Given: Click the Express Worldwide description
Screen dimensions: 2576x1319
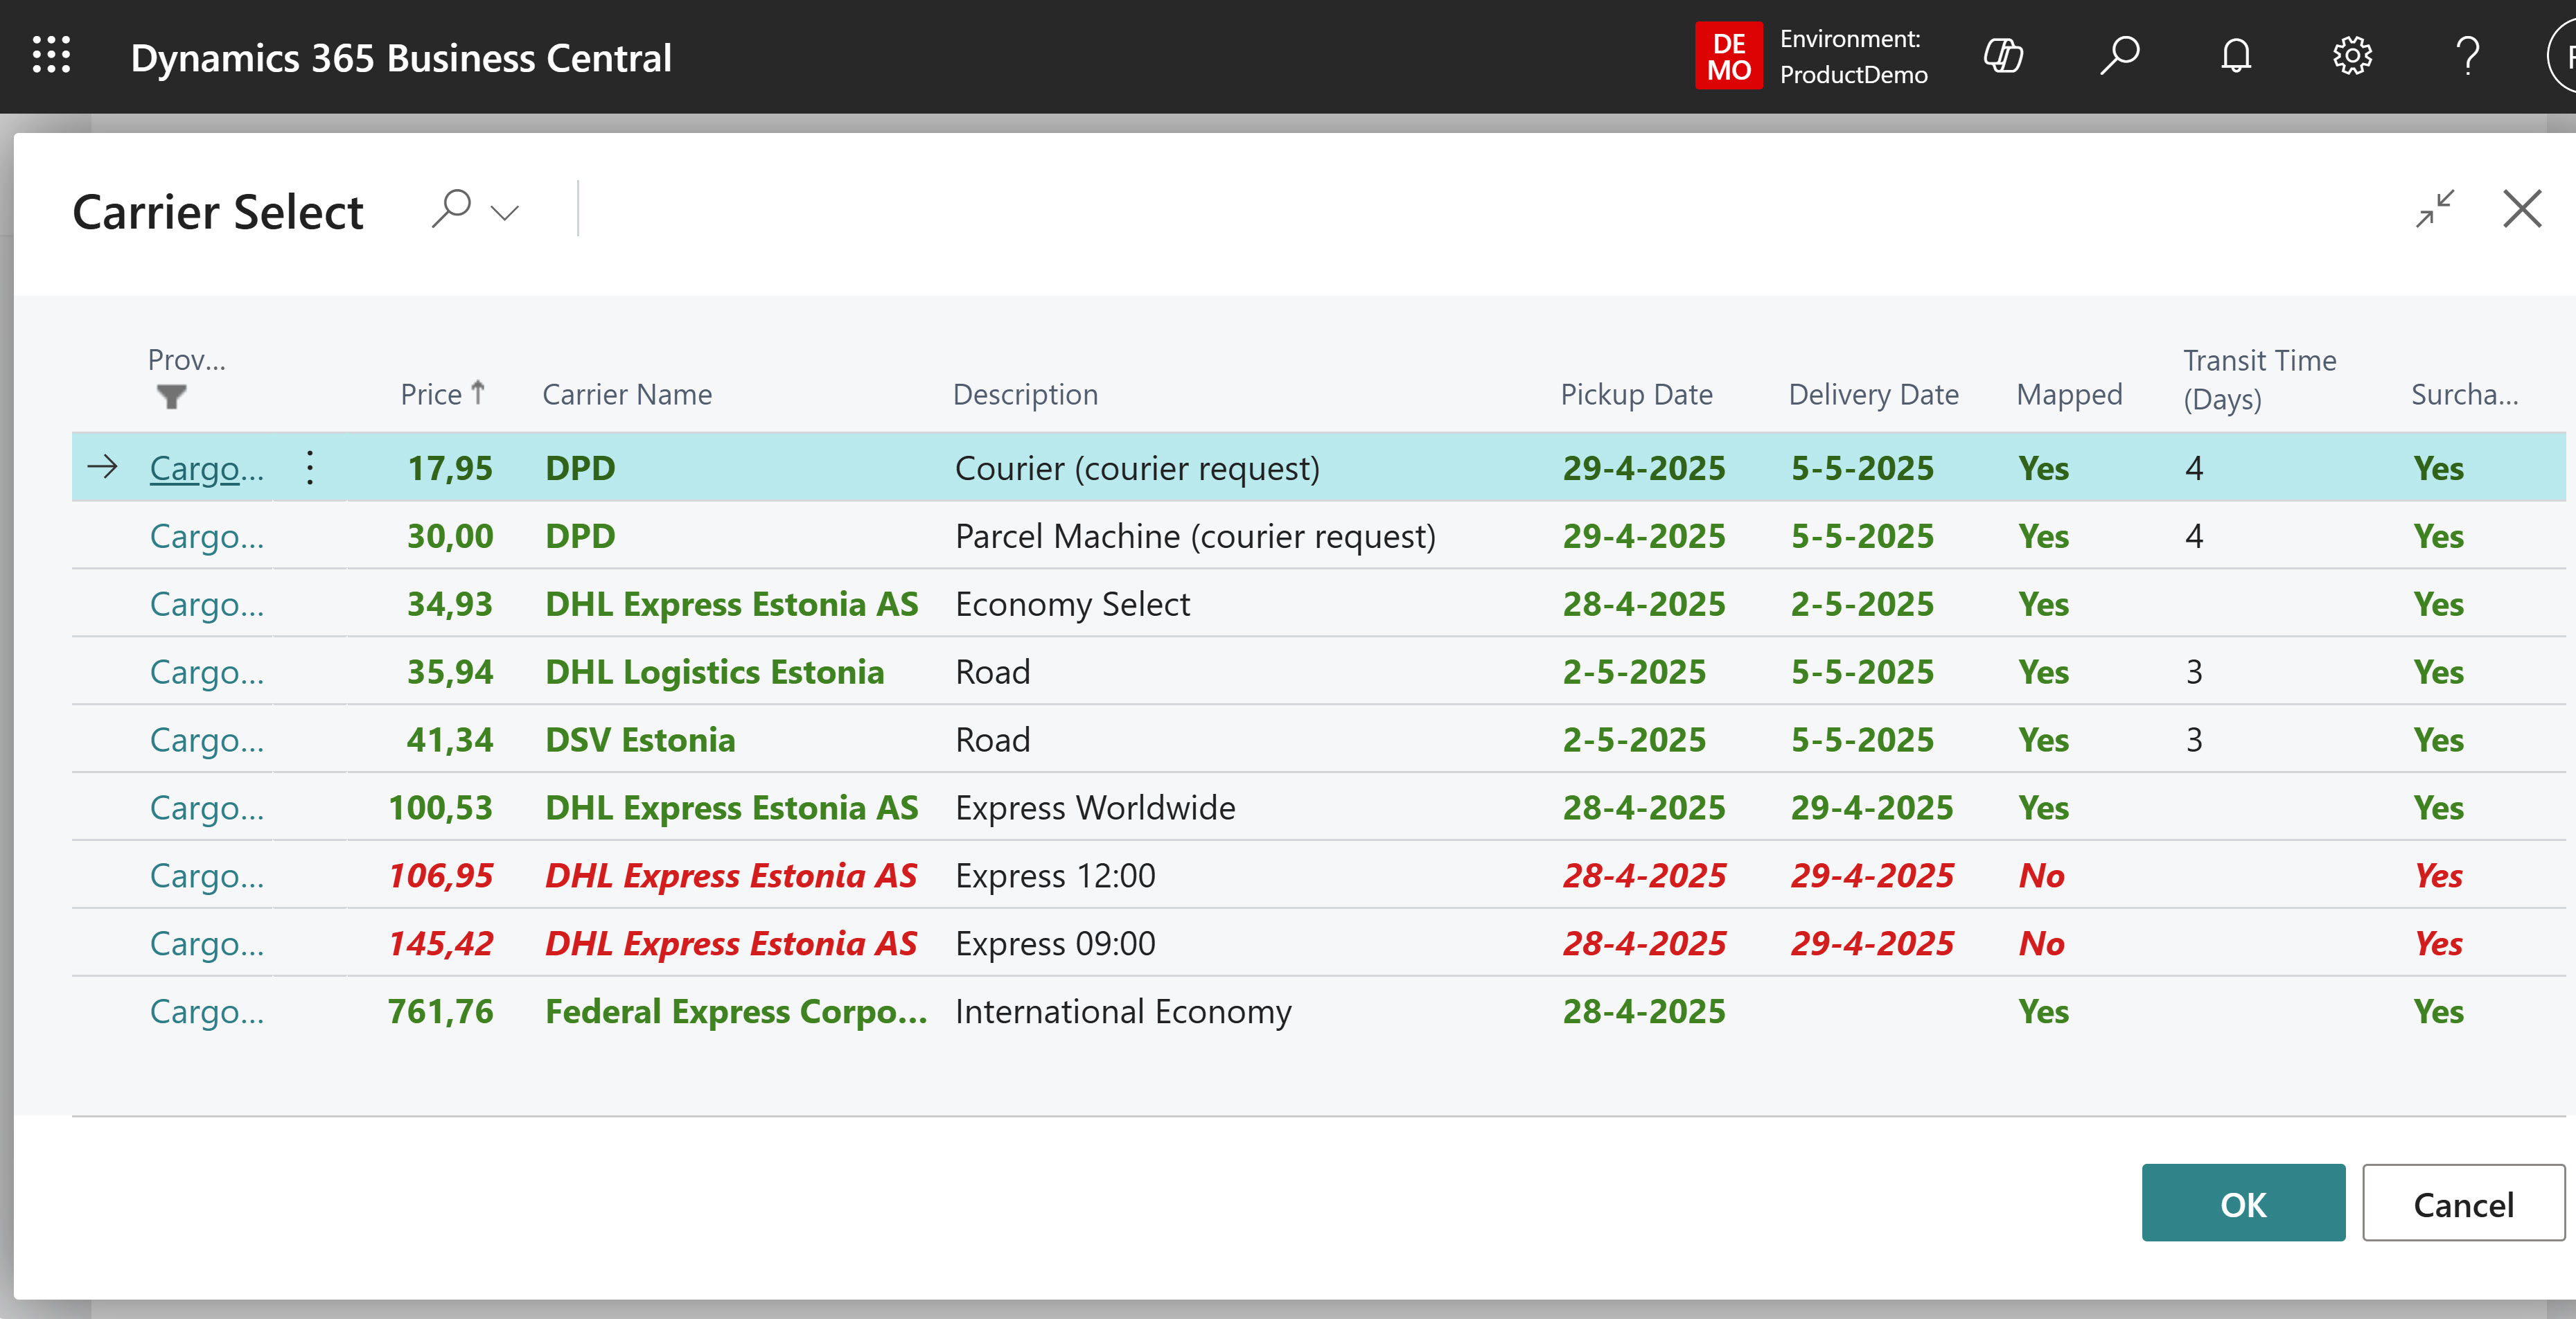Looking at the screenshot, I should click(1095, 808).
